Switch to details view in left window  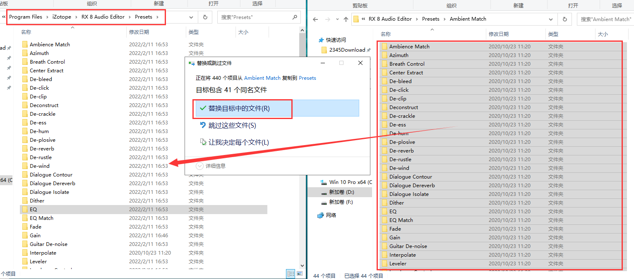pyautogui.click(x=291, y=274)
